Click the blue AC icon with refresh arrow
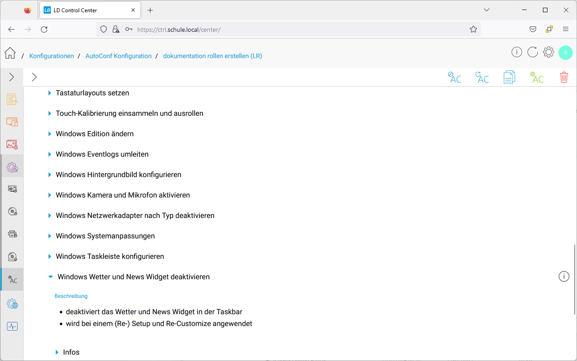 (482, 77)
